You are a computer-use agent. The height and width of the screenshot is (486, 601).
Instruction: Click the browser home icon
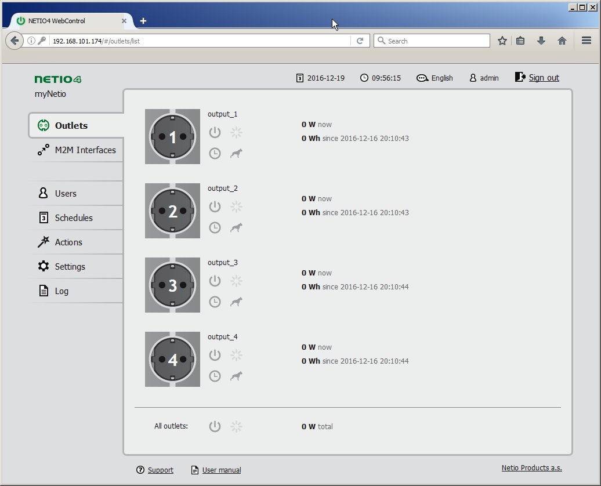[x=562, y=41]
